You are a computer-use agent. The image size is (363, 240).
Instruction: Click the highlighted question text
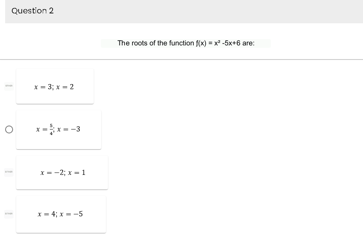pos(186,43)
